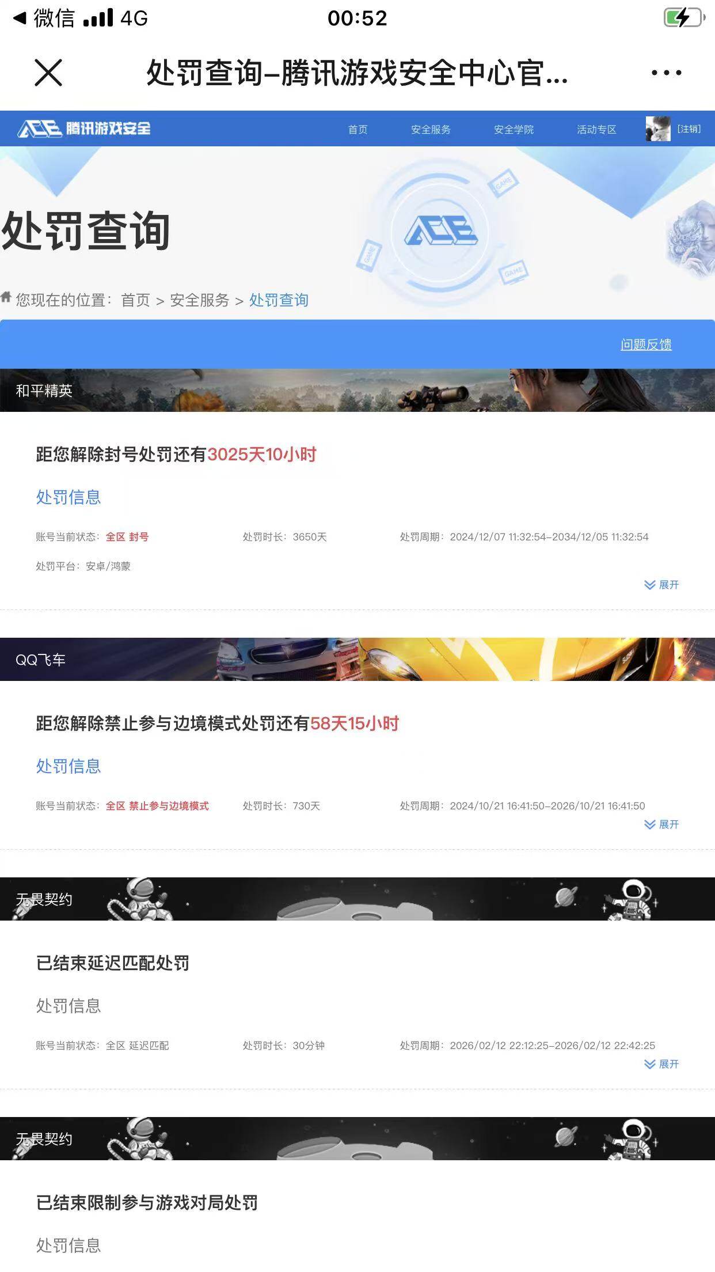Expand the 和平精英 penalty details
The image size is (715, 1272).
click(x=661, y=585)
